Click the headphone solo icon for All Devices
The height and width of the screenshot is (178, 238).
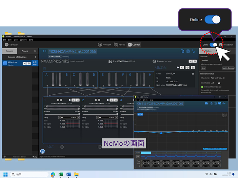pyautogui.click(x=29, y=63)
